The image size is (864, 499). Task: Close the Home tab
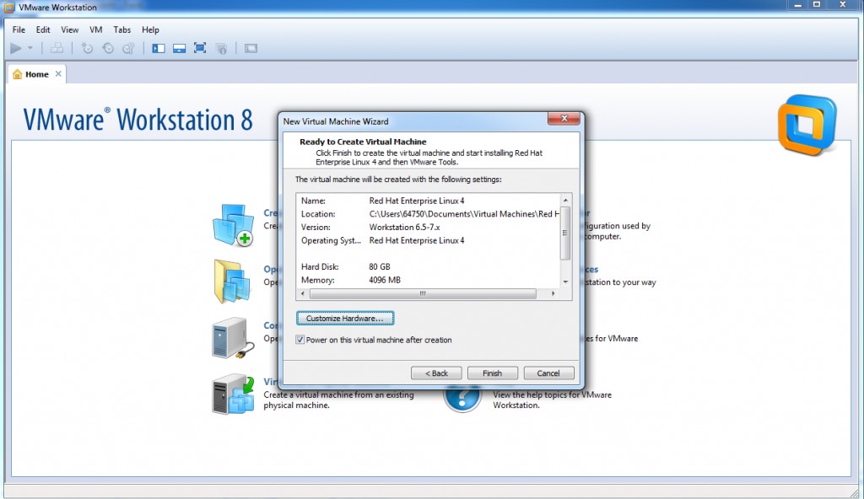(58, 74)
